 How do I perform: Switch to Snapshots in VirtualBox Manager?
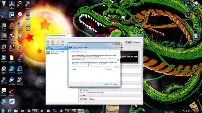pos(136,42)
